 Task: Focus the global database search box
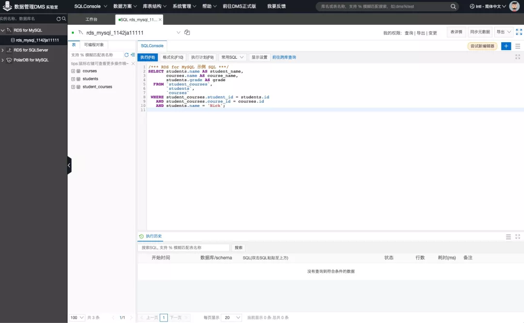383,6
